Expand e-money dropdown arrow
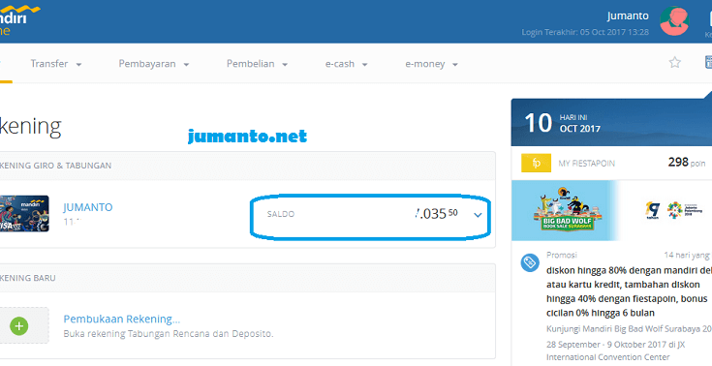 pyautogui.click(x=455, y=65)
